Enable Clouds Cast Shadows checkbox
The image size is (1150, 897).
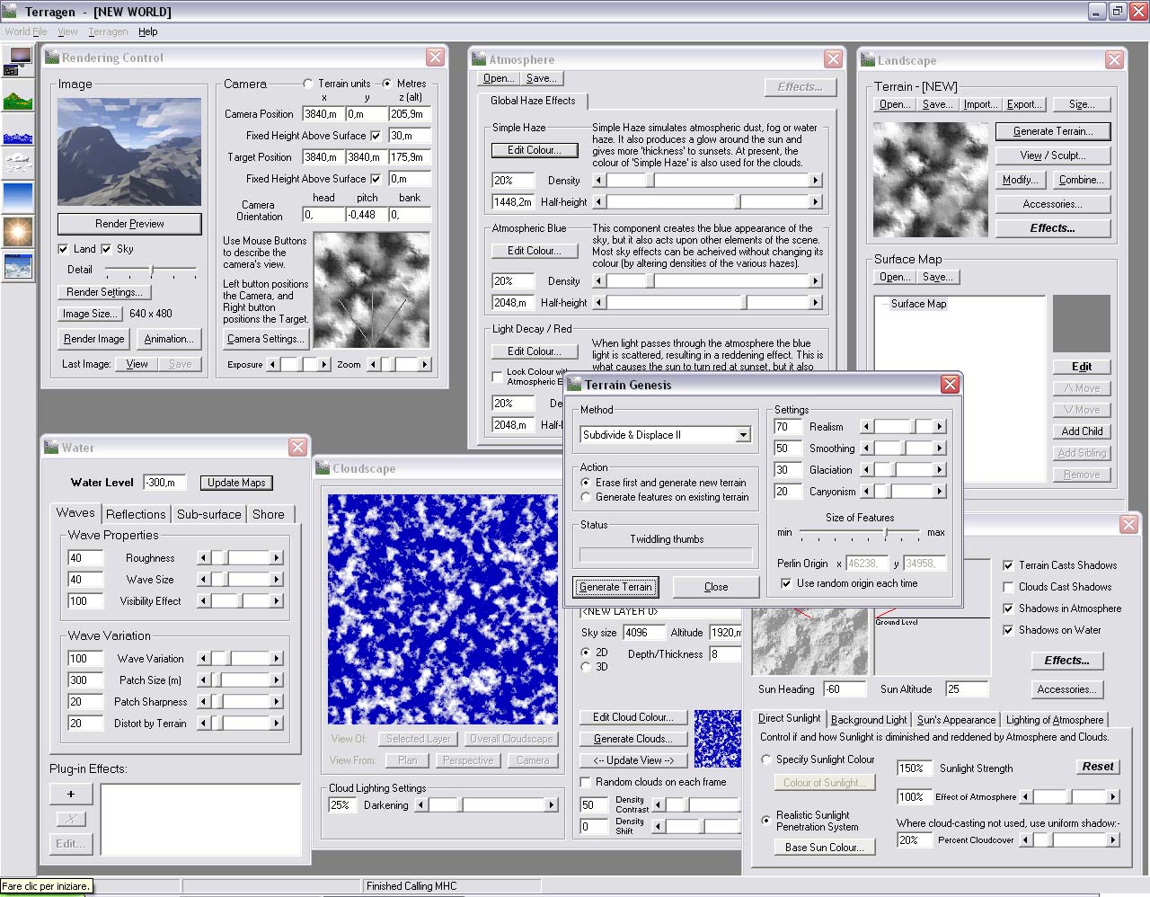(x=1008, y=587)
